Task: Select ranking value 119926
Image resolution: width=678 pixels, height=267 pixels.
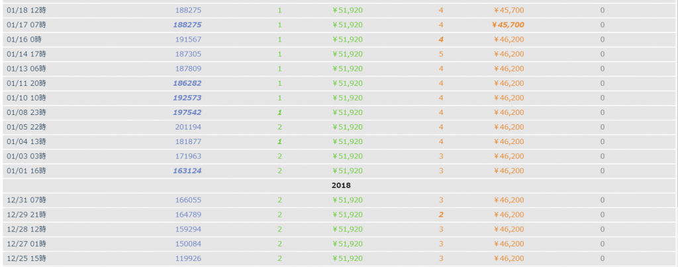Action: point(188,259)
